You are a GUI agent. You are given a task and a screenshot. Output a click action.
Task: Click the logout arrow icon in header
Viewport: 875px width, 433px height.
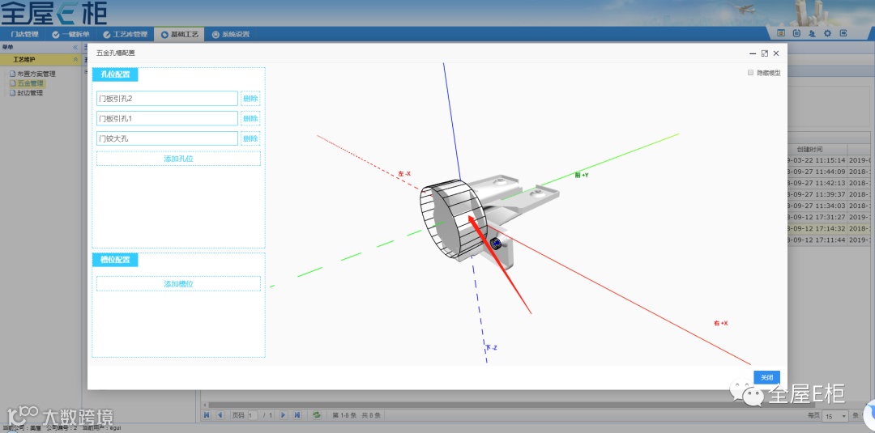843,33
